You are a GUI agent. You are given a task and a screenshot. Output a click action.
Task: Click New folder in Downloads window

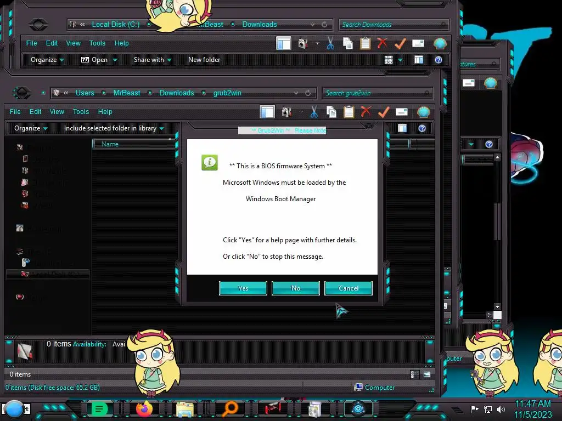point(204,60)
